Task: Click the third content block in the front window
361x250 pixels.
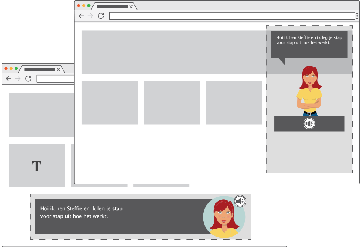Action: coord(234,103)
